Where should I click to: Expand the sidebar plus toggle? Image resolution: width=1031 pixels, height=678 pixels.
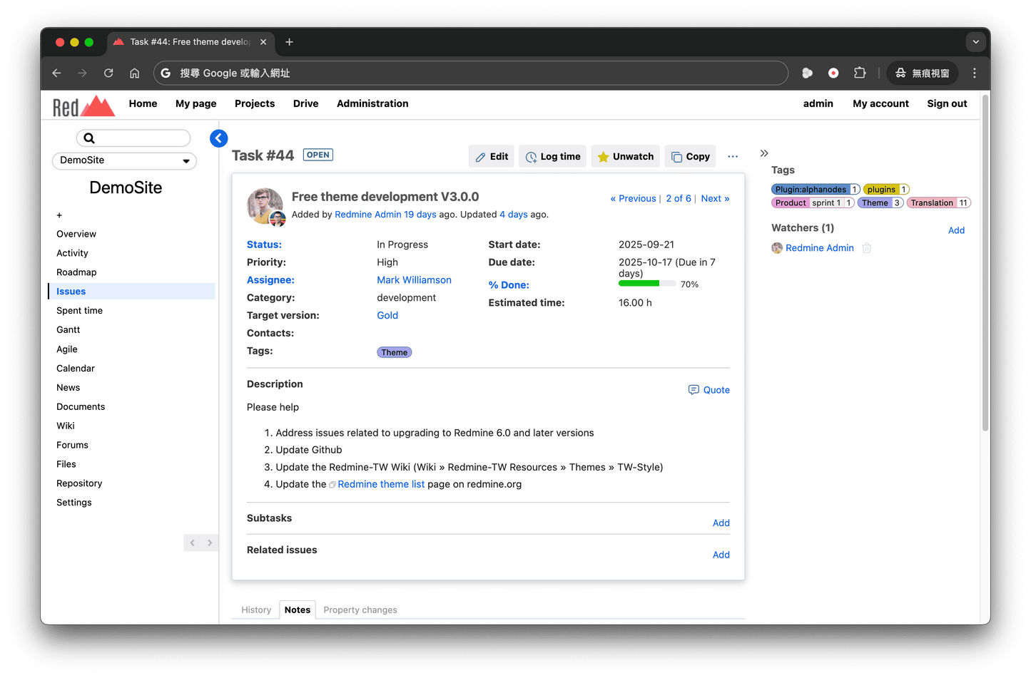tap(59, 215)
